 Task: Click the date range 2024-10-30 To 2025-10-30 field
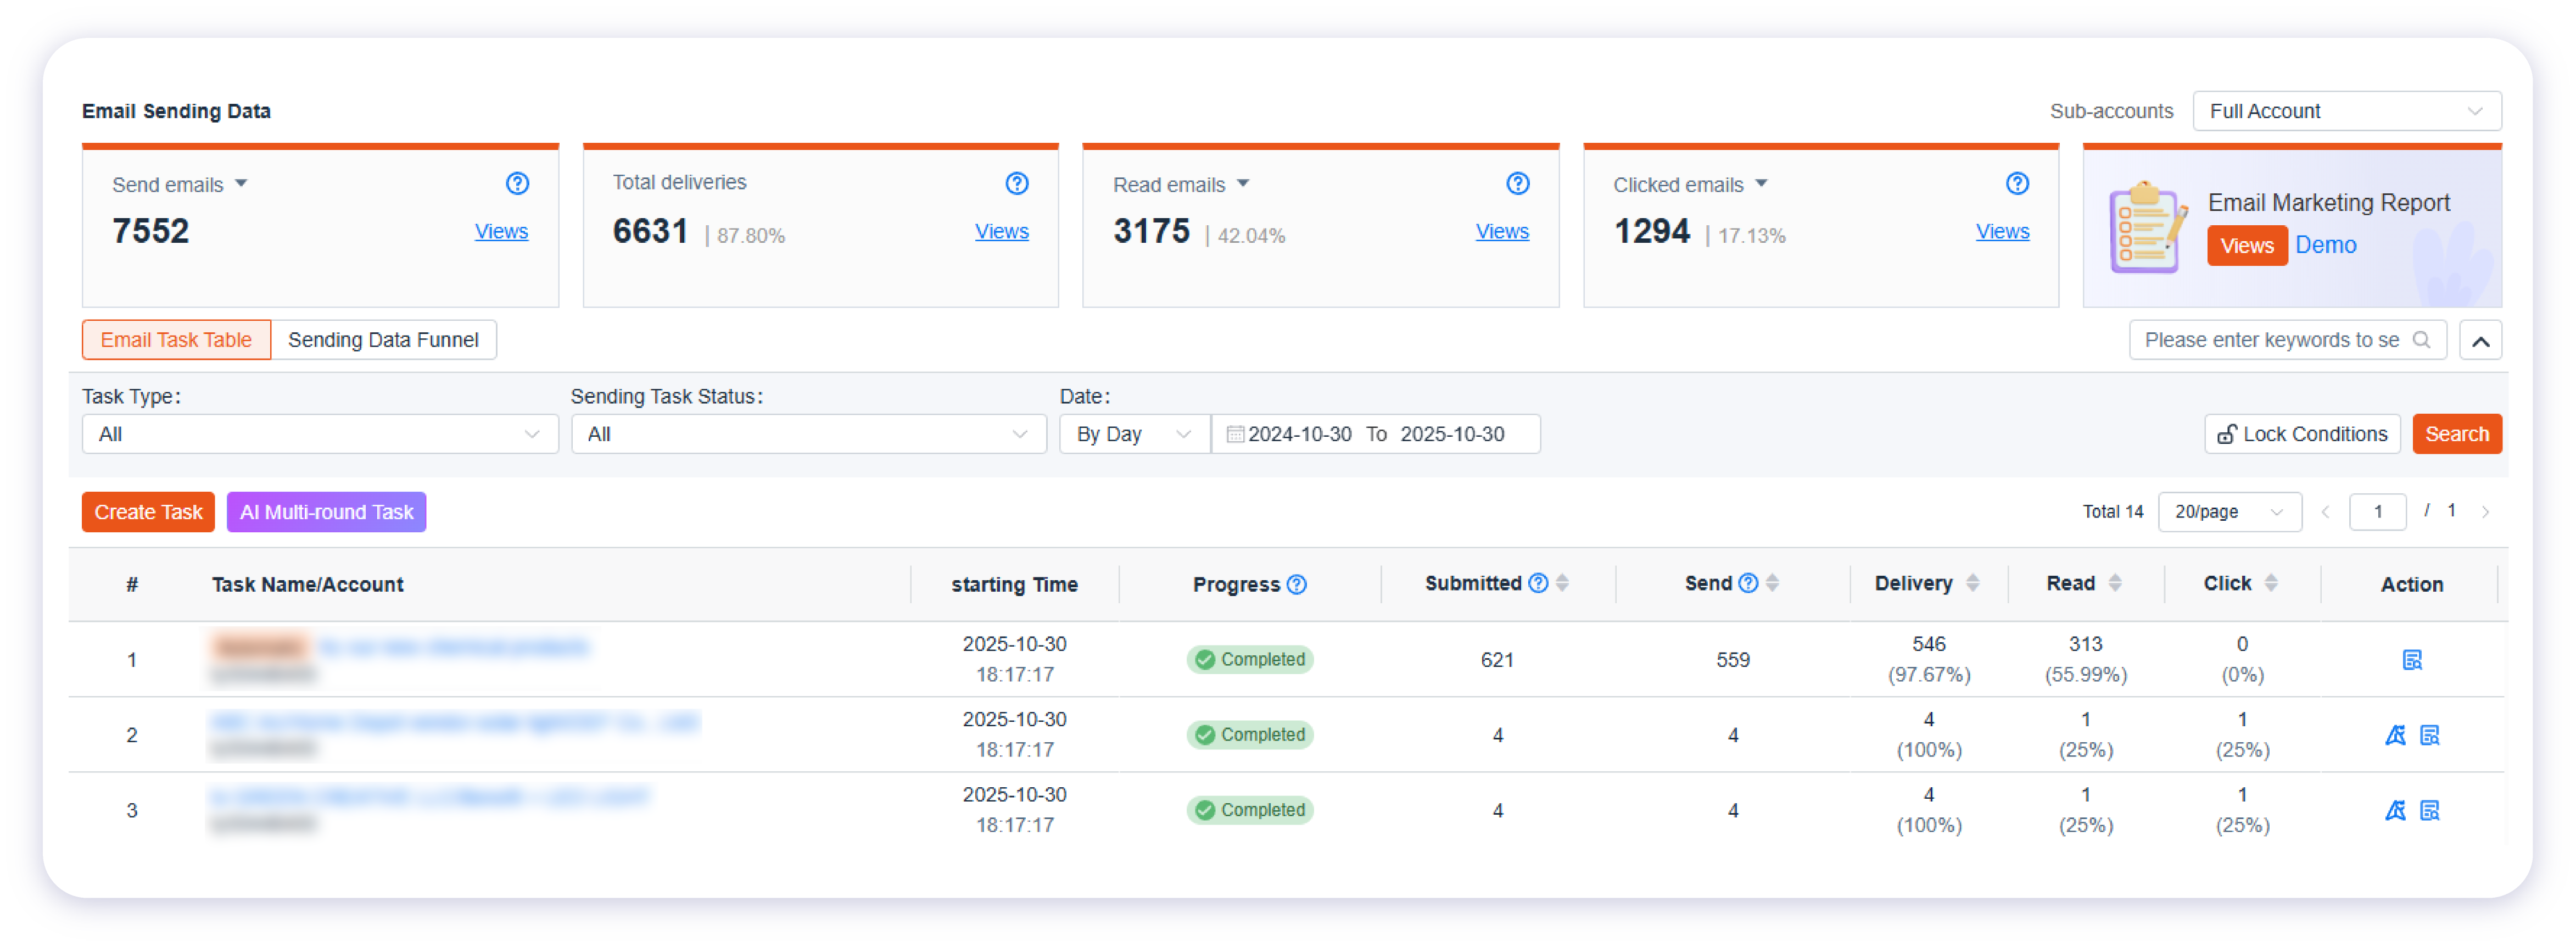(x=1375, y=434)
